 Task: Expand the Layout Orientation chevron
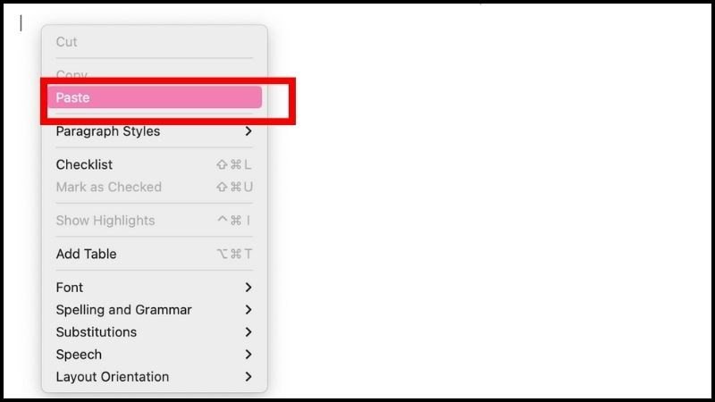coord(248,377)
